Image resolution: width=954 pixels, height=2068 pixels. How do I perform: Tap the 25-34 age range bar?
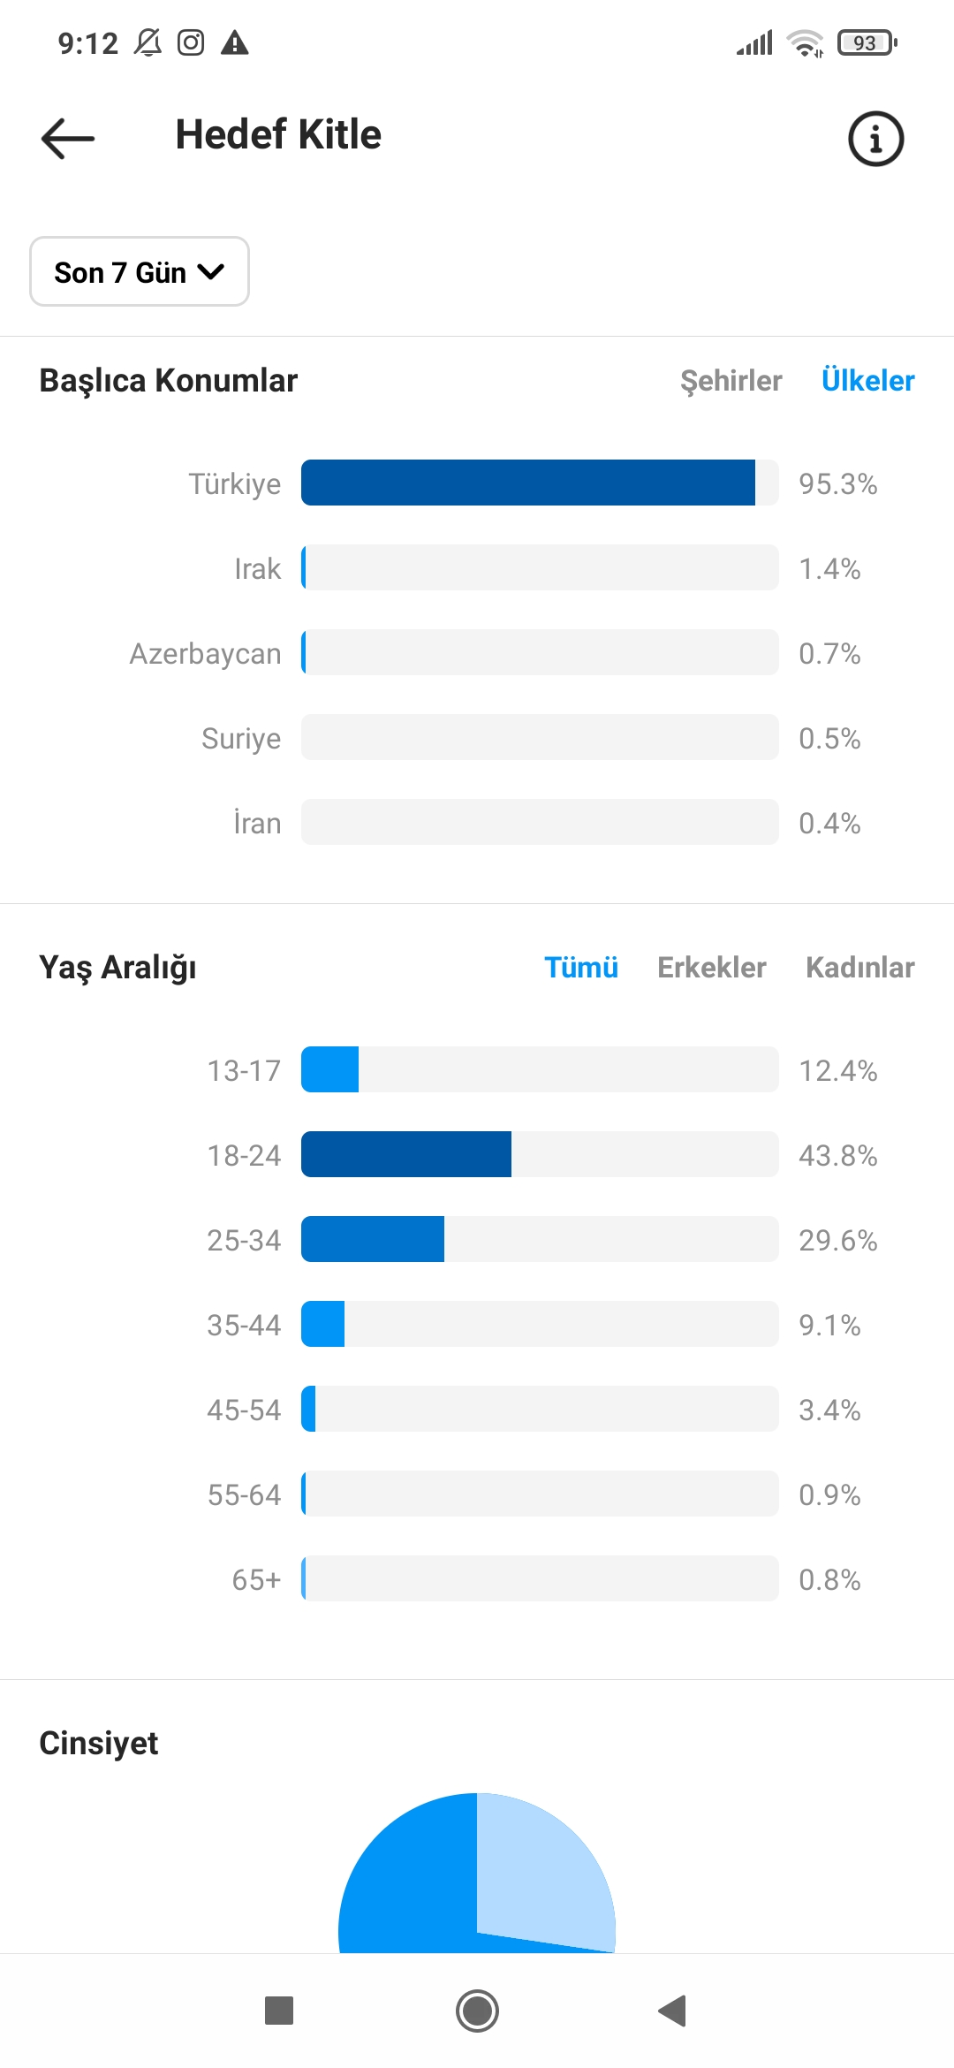(x=540, y=1239)
